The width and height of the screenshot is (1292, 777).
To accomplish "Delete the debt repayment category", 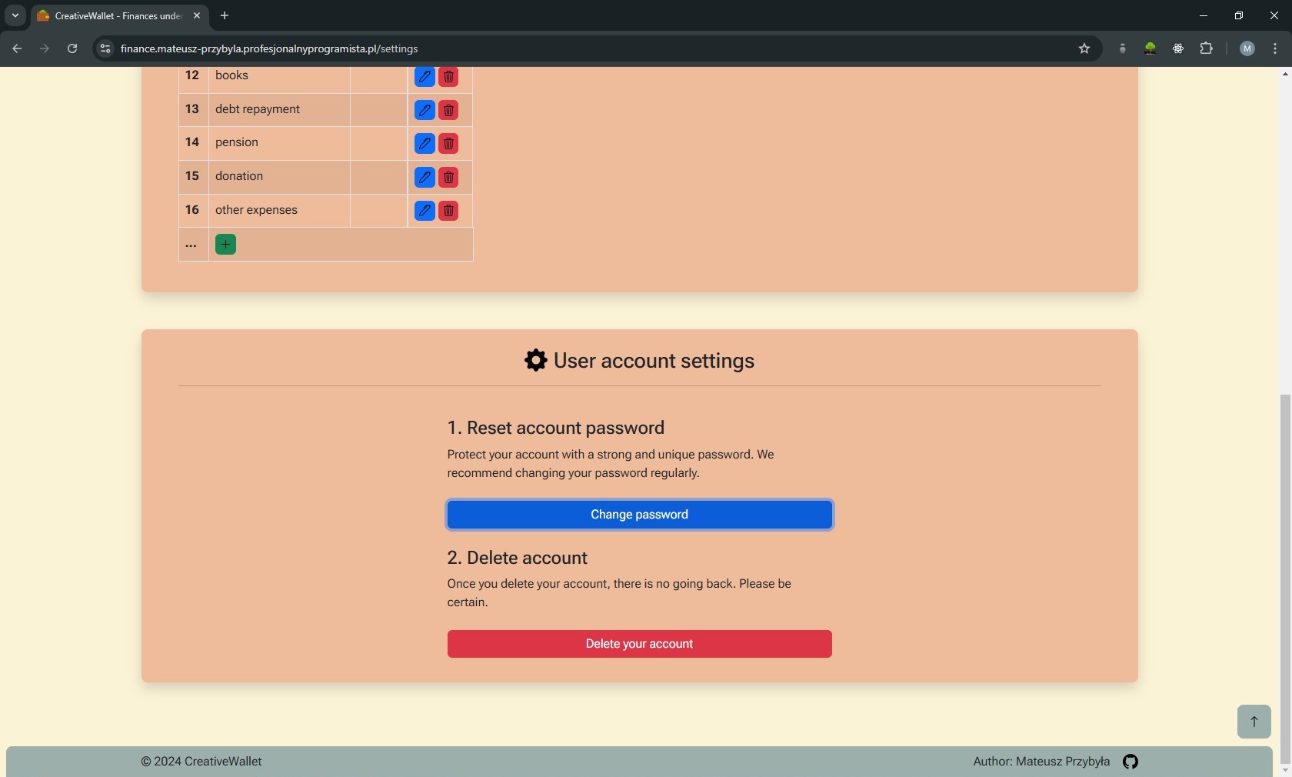I will [x=448, y=110].
